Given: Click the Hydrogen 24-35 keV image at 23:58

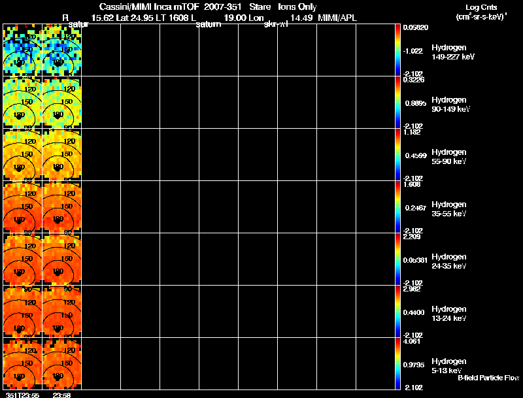Looking at the screenshot, I should [61, 259].
